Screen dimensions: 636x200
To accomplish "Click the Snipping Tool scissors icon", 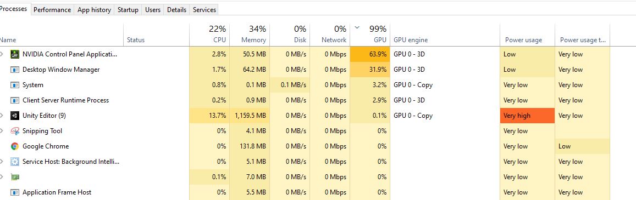I will click(15, 131).
